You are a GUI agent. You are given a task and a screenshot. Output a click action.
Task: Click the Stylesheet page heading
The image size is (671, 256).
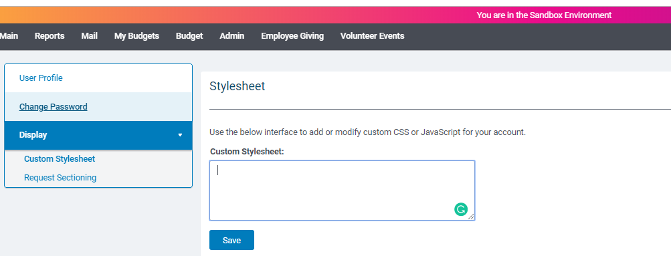[x=237, y=86]
